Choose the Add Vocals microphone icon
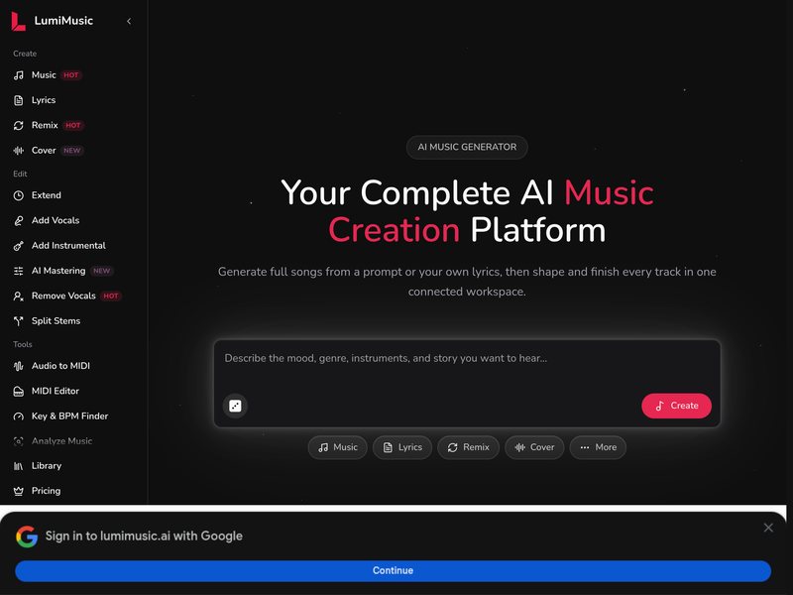This screenshot has height=595, width=793. point(19,220)
